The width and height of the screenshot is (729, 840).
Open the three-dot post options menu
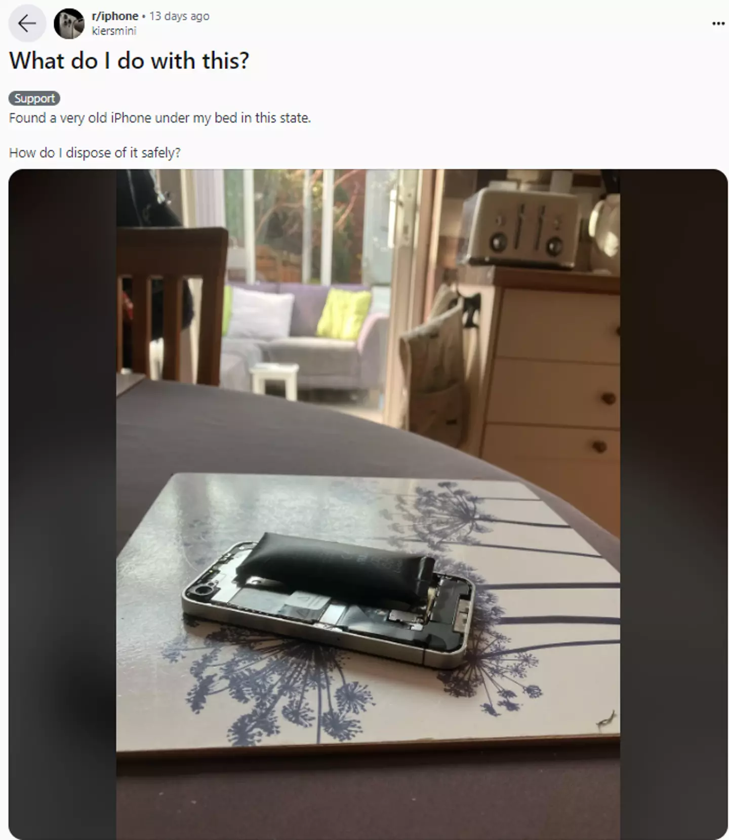coord(718,23)
